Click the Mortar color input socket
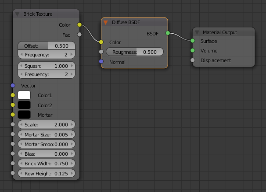 13,115
